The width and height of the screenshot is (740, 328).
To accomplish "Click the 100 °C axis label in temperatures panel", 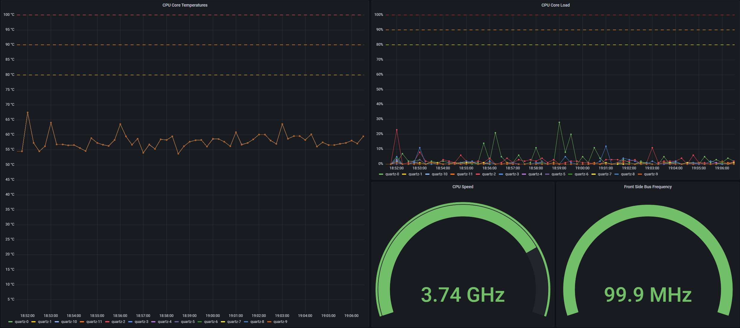I will [9, 15].
